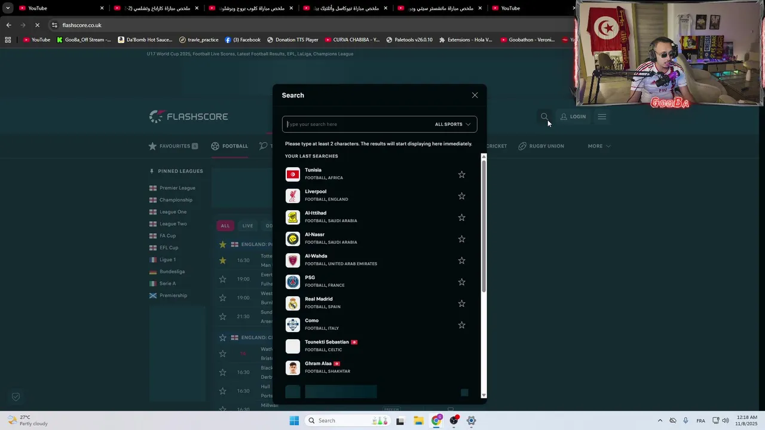Select Ghram Alaa player photo

pos(293,368)
